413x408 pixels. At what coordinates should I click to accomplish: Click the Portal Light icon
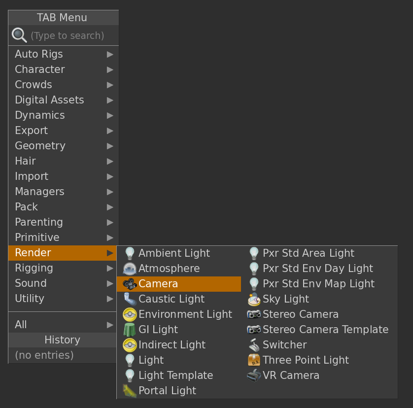coord(130,391)
